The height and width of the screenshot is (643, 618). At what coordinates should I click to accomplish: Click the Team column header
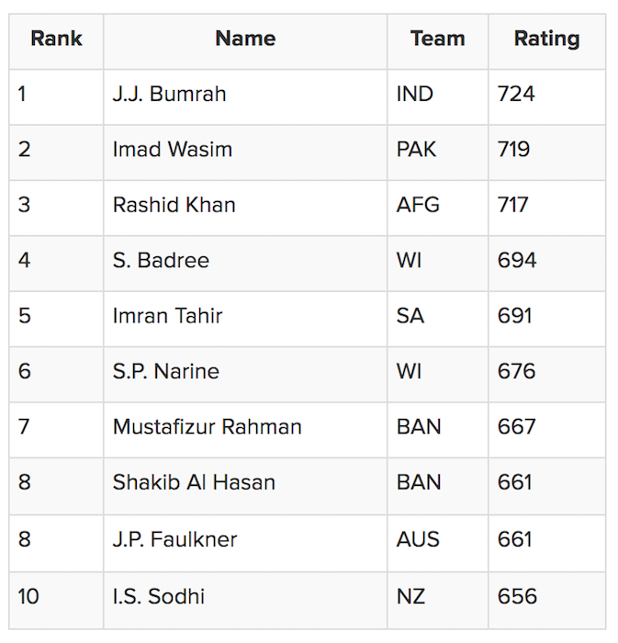click(x=437, y=39)
